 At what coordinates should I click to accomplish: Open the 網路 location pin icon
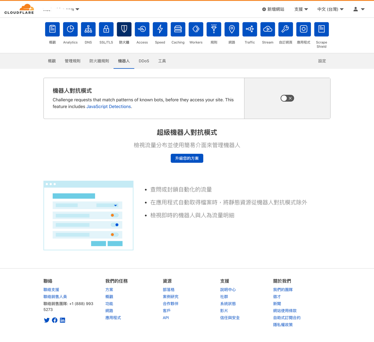pos(232,29)
